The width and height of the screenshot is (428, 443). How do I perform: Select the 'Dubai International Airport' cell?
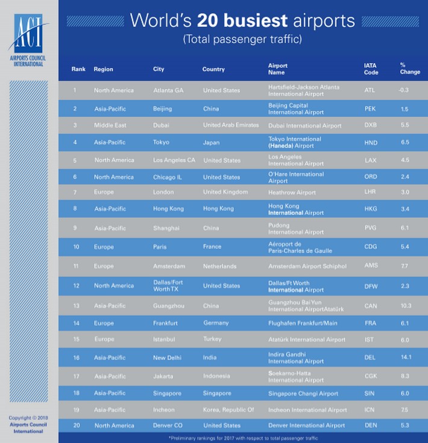pyautogui.click(x=304, y=126)
